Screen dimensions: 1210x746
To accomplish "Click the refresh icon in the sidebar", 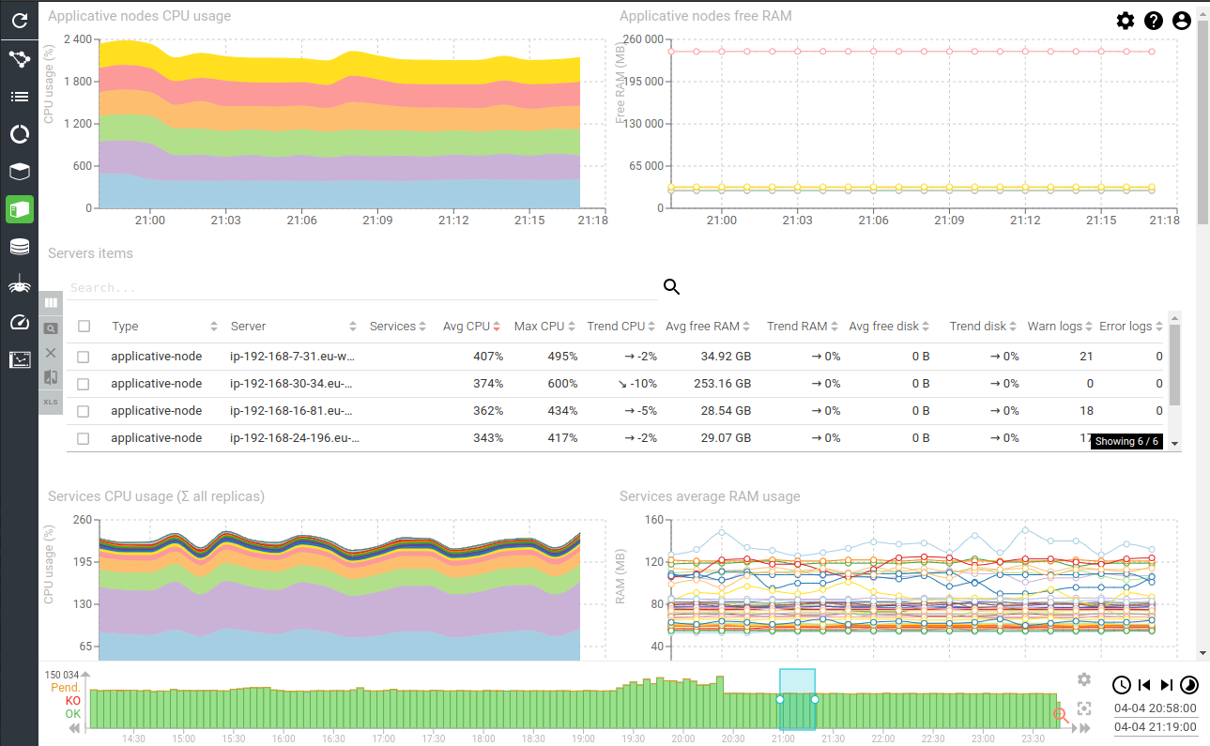I will 19,20.
